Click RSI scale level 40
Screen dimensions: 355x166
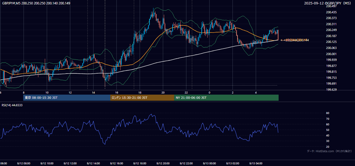(327, 135)
